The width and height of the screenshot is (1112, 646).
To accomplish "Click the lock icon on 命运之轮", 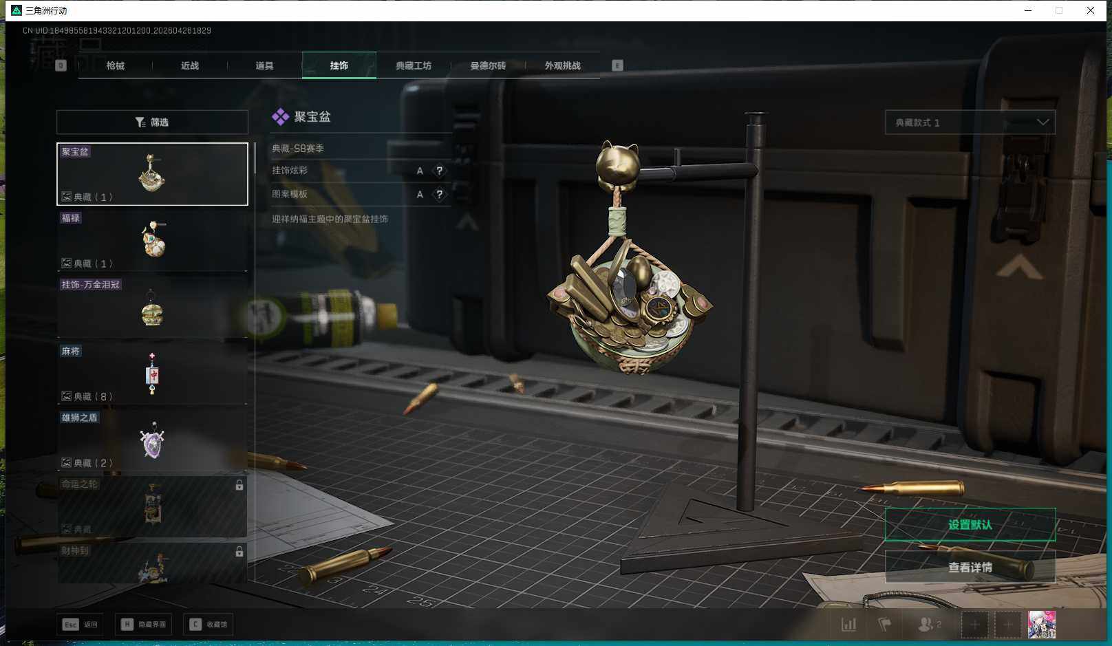I will pyautogui.click(x=239, y=486).
